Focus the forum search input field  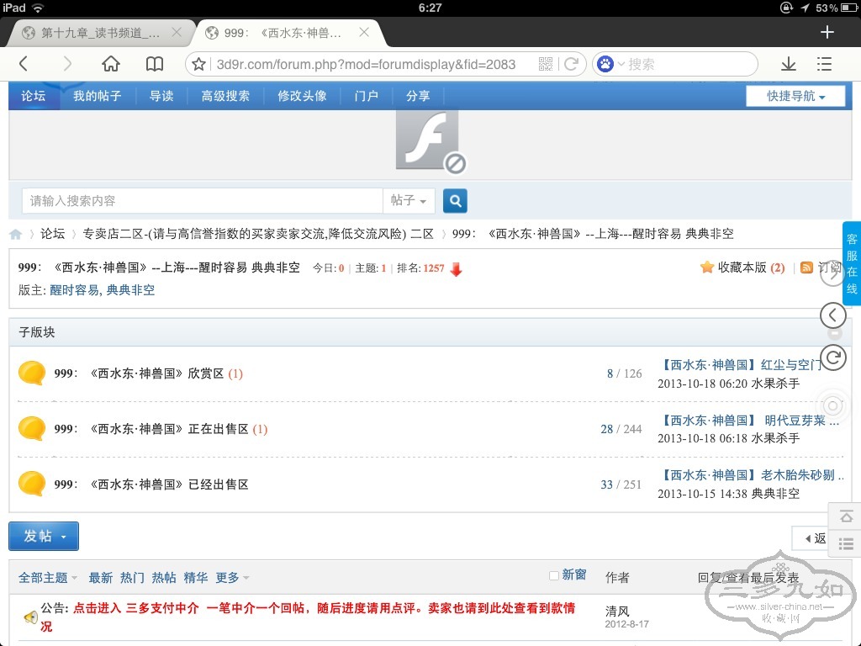point(202,200)
